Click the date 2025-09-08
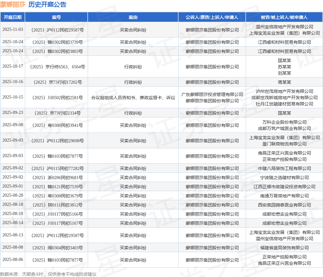This screenshot has width=323, height=277. [x=13, y=125]
